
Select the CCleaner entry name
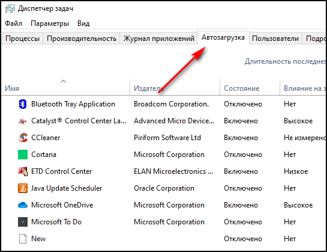click(x=46, y=138)
